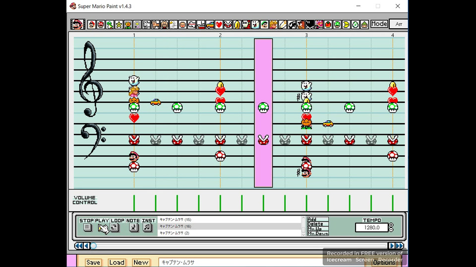Click the tempo value field 1280.0
Screen dimensions: 476x267
(x=371, y=227)
